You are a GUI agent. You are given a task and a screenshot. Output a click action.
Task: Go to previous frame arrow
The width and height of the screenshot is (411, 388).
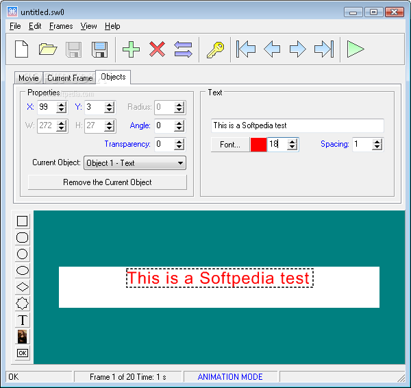pos(272,49)
